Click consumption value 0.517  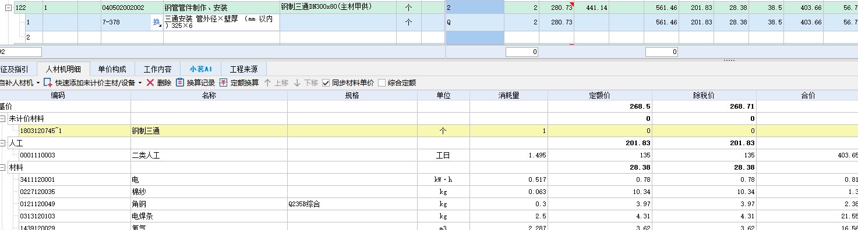click(509, 179)
